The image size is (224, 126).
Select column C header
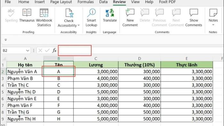[x=96, y=59]
